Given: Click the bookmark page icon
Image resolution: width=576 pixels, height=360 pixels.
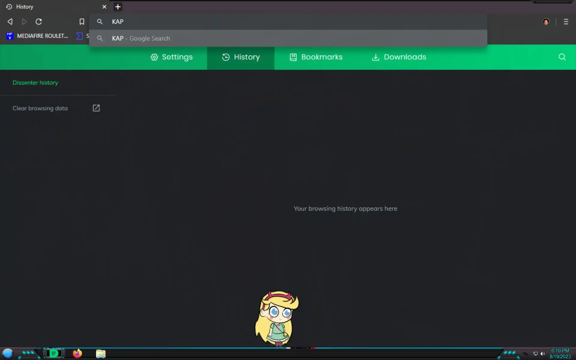Looking at the screenshot, I should point(82,22).
